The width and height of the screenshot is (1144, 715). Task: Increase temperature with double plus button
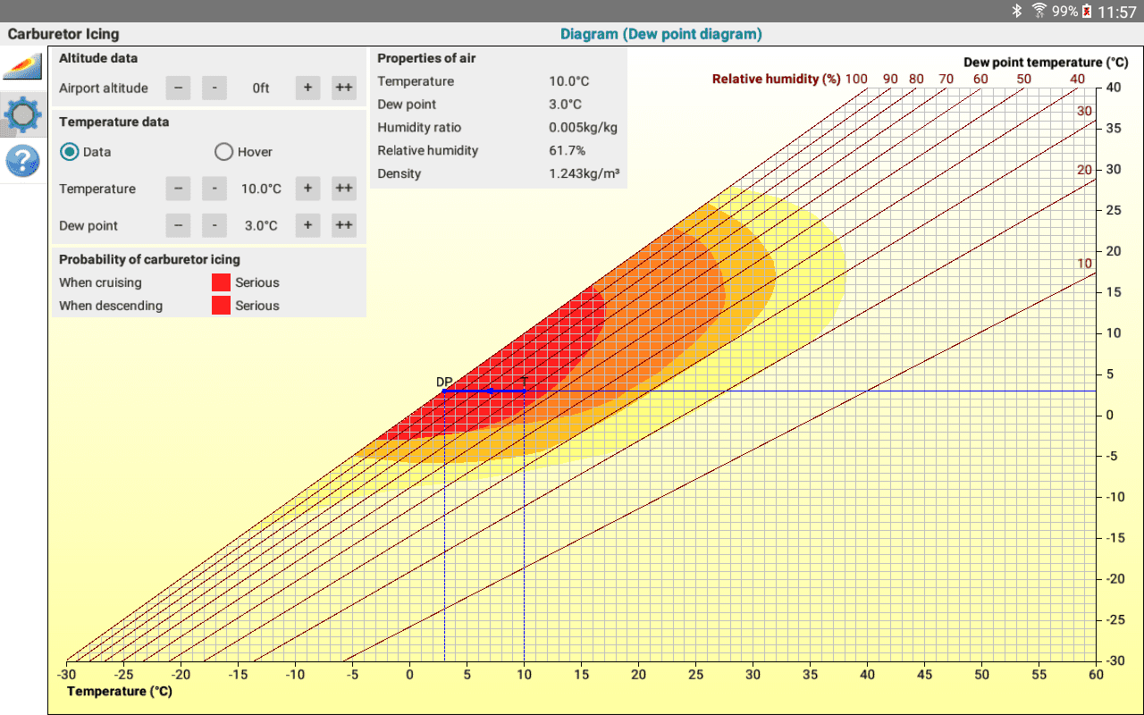click(343, 189)
